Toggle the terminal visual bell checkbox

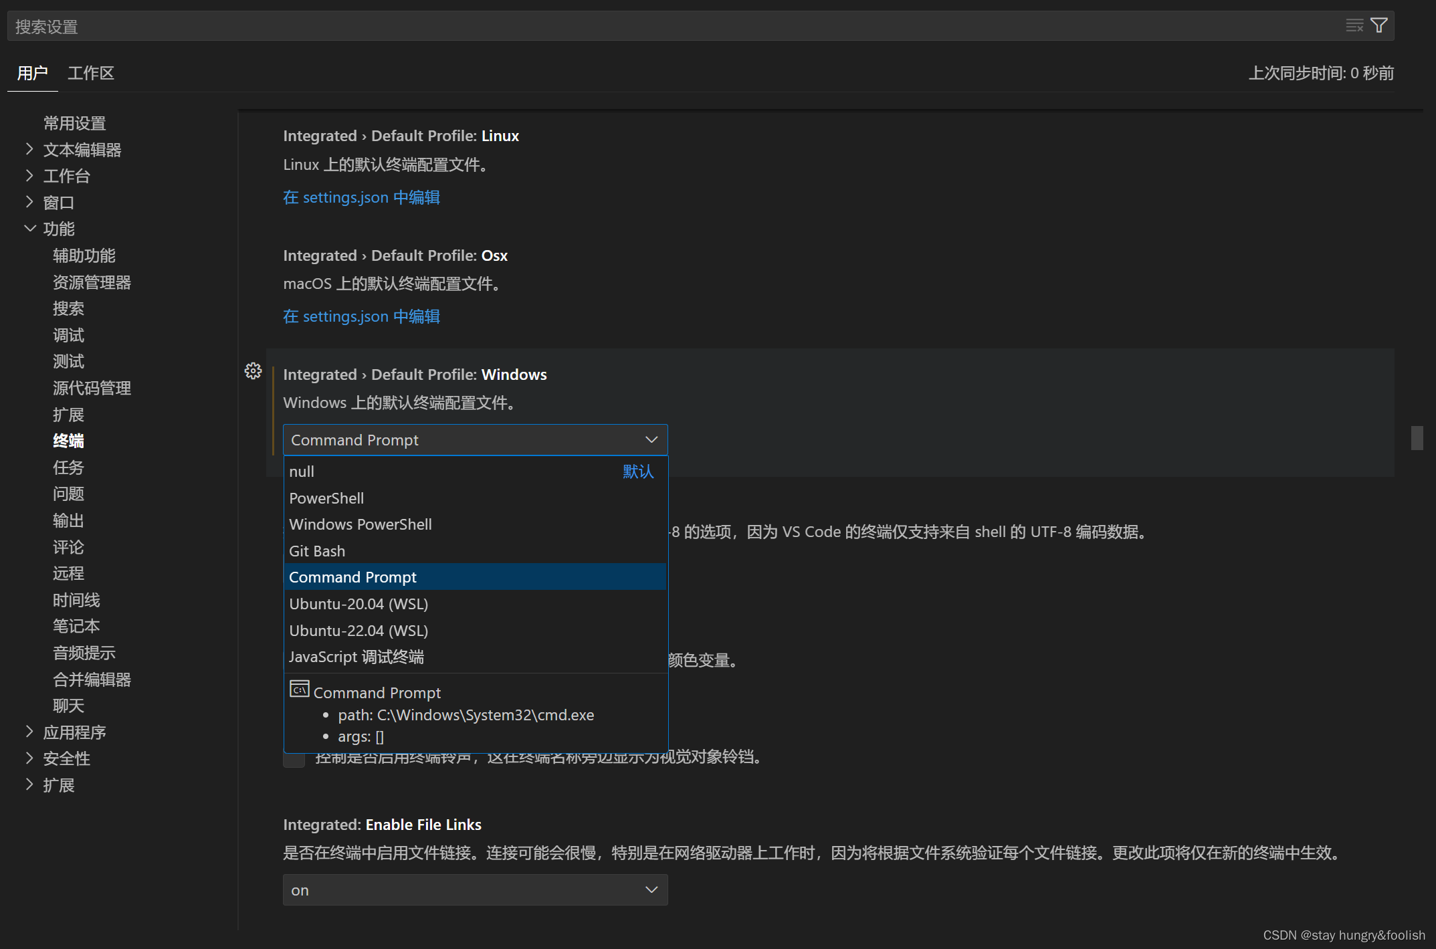pyautogui.click(x=294, y=760)
